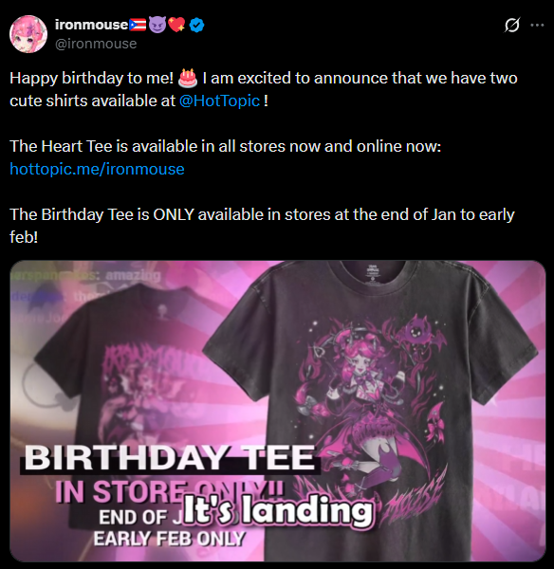Open the @HotTopic mention
The width and height of the screenshot is (554, 569).
click(220, 101)
